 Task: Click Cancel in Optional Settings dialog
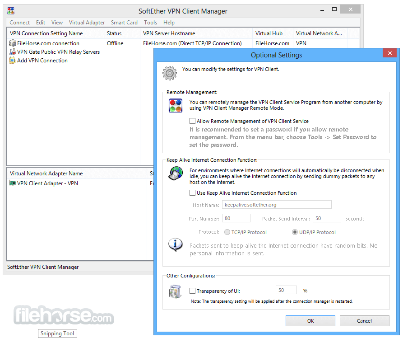pos(364,321)
